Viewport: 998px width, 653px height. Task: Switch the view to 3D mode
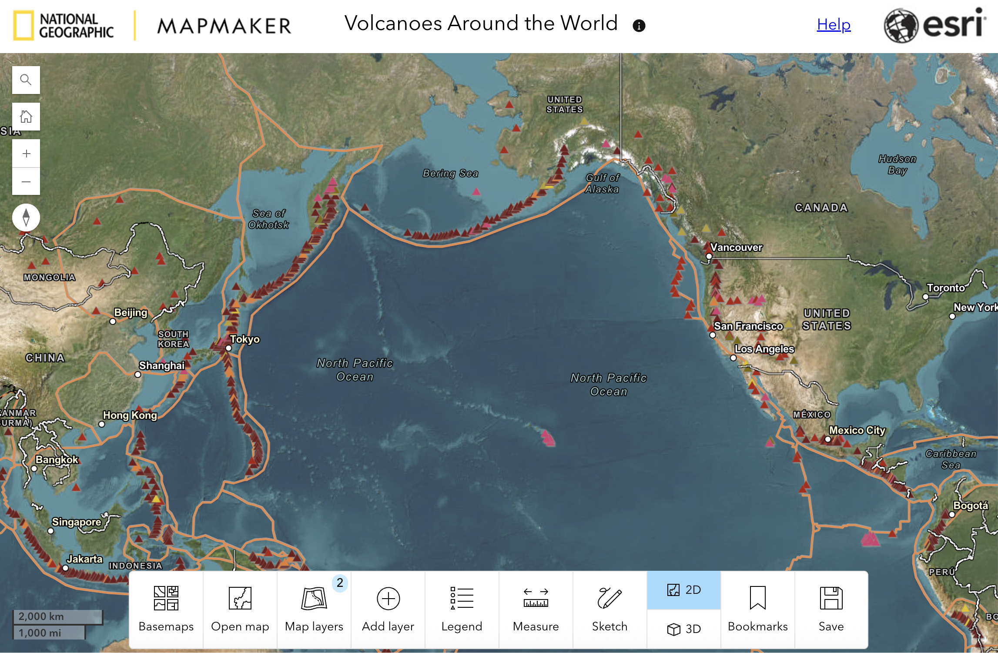(684, 629)
